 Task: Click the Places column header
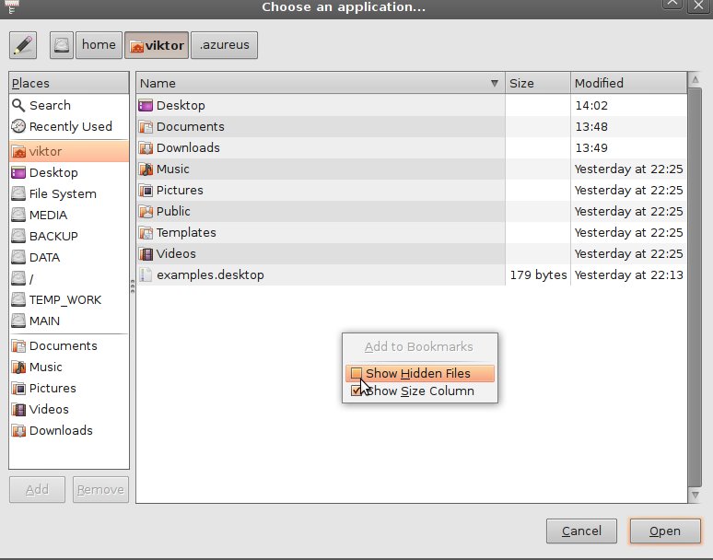coord(69,83)
